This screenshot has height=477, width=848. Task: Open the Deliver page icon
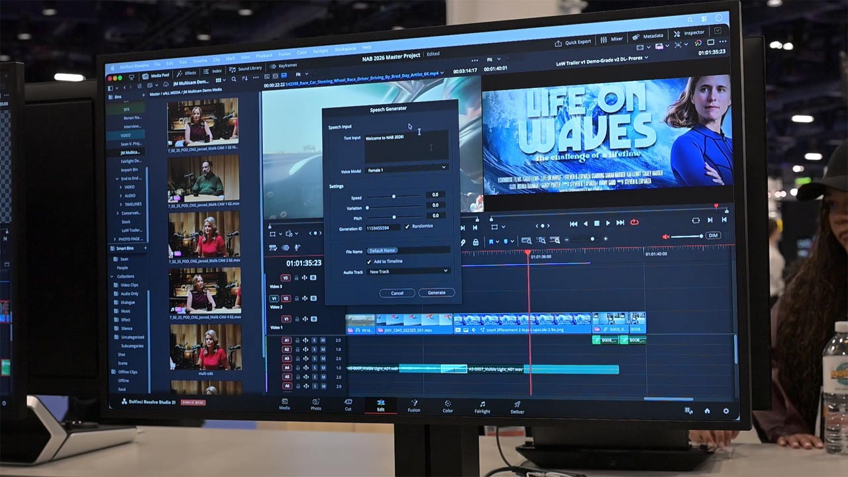coord(517,403)
